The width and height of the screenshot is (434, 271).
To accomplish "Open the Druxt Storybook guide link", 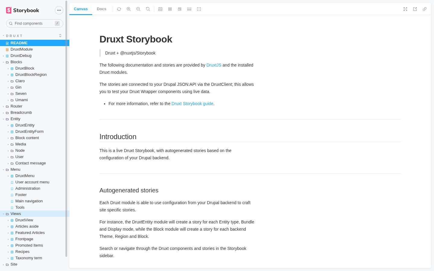I will [192, 104].
